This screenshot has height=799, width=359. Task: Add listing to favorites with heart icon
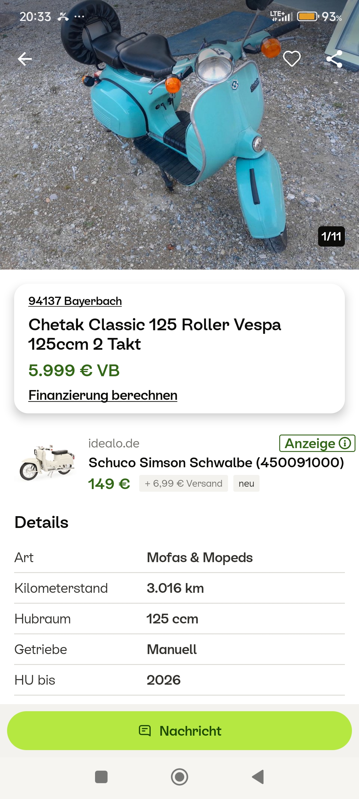(292, 59)
